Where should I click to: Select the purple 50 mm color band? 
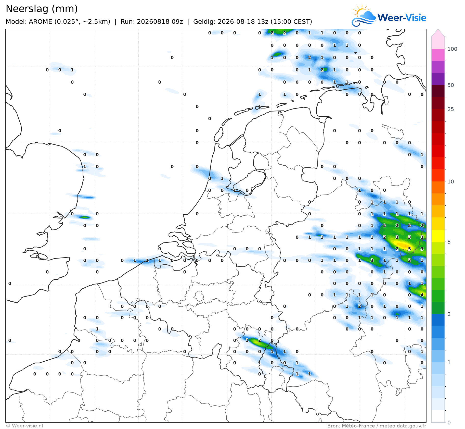pyautogui.click(x=438, y=79)
